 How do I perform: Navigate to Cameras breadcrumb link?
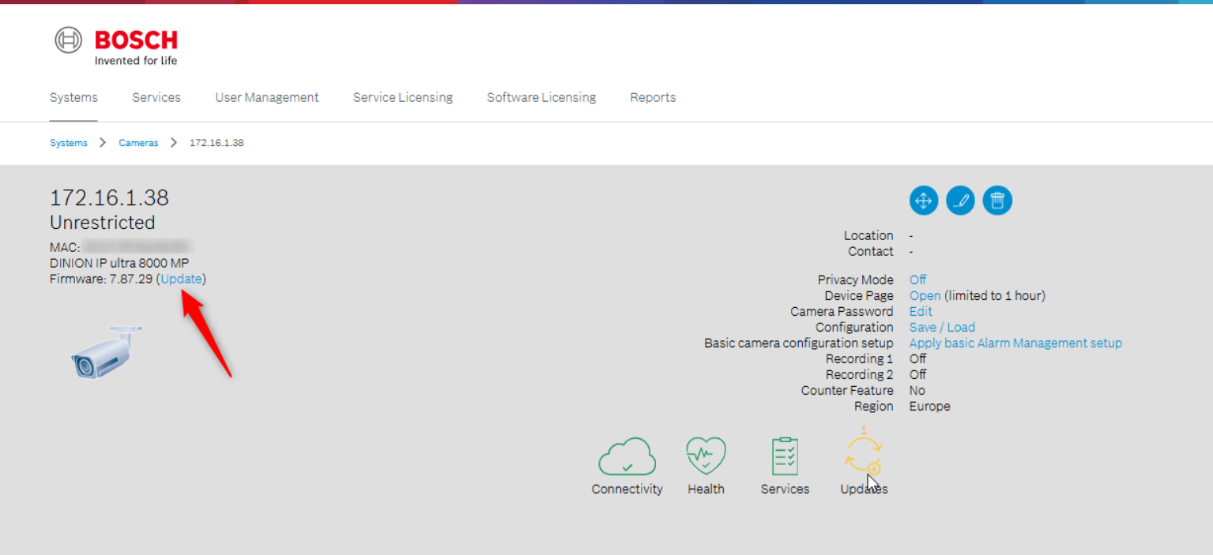pyautogui.click(x=138, y=143)
